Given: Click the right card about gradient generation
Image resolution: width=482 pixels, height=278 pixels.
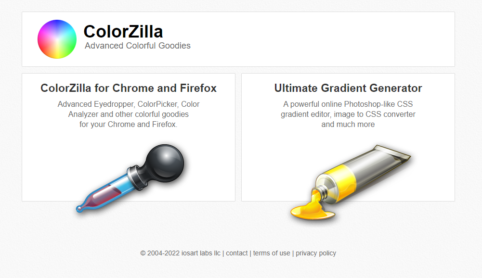Looking at the screenshot, I should coord(348,137).
